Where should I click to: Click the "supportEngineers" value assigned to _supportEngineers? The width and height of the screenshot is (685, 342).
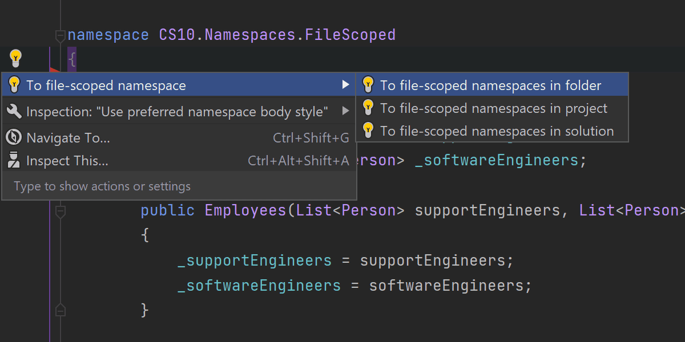click(432, 260)
